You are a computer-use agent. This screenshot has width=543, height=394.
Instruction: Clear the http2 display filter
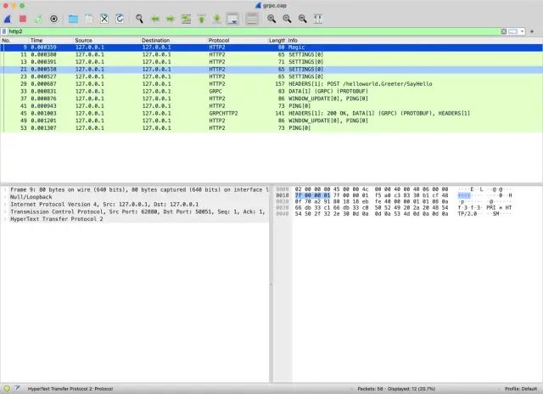pyautogui.click(x=503, y=31)
